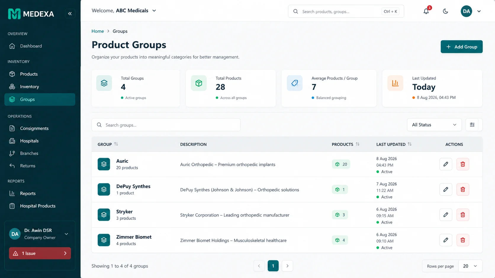Open Products in the sidebar
495x278 pixels.
[x=40, y=74]
